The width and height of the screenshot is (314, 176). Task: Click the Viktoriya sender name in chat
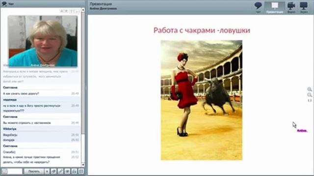pos(10,129)
